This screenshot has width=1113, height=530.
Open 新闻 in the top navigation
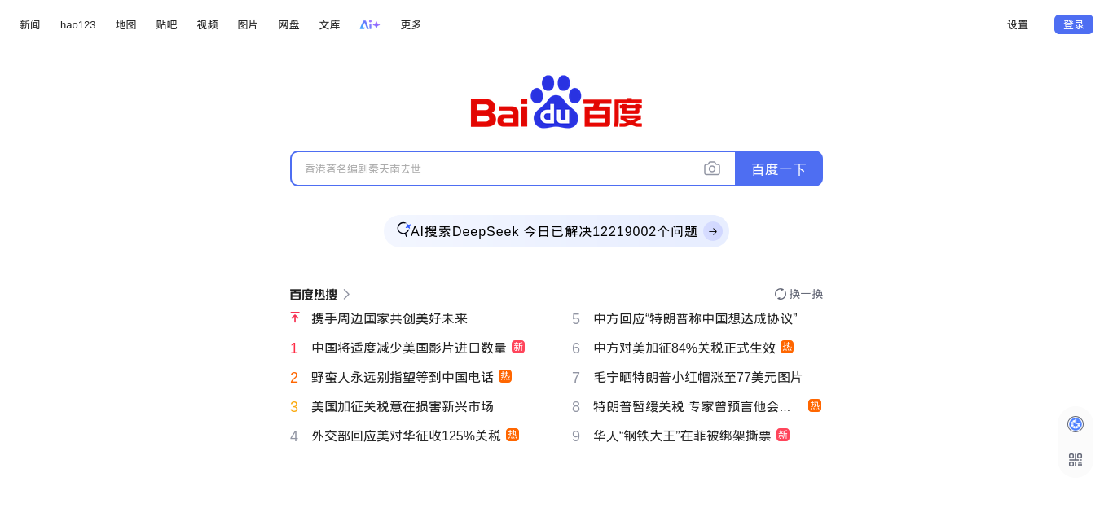click(30, 24)
